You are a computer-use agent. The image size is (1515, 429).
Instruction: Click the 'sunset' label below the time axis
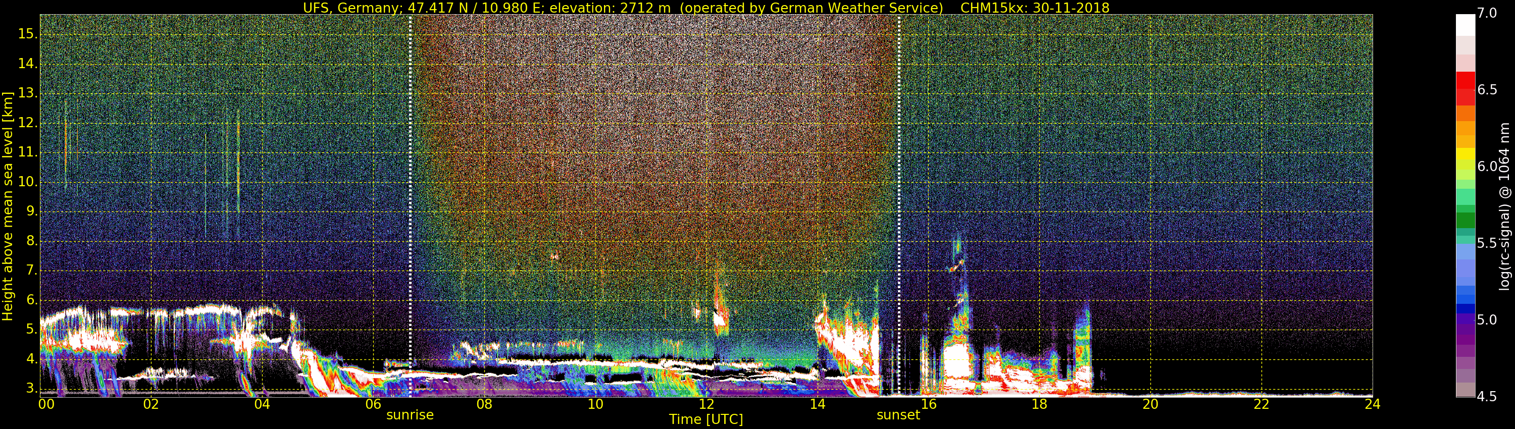pyautogui.click(x=898, y=415)
